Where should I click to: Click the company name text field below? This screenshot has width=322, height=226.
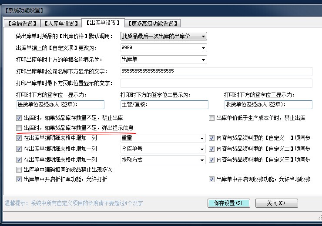[216, 71]
